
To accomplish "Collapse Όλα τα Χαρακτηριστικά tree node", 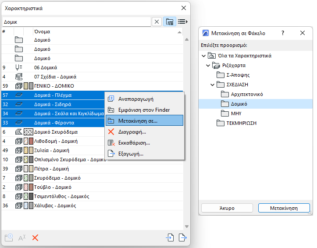I will tap(203, 56).
